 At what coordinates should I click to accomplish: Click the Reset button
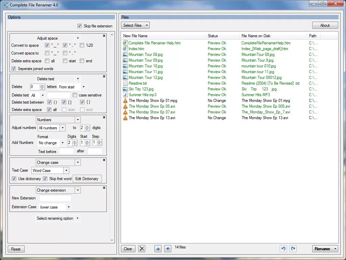click(16, 249)
